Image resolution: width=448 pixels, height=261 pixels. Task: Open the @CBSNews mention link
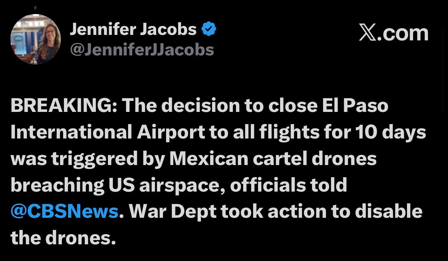(x=65, y=211)
